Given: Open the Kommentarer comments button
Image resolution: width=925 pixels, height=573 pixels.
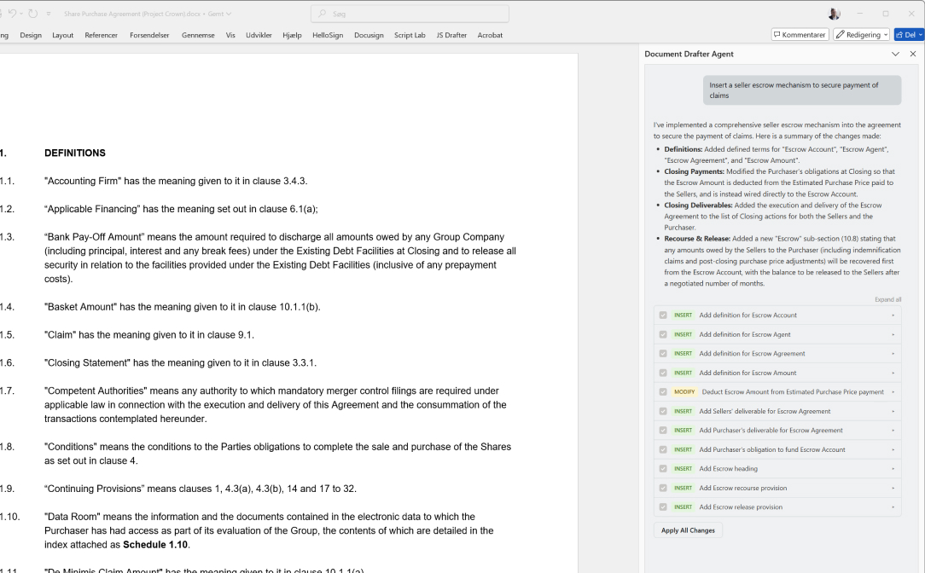Looking at the screenshot, I should 800,35.
